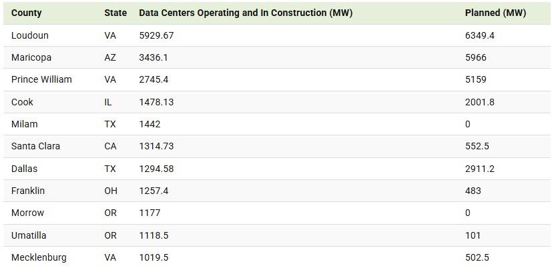Select the Mecklenburg county cell
Screen dimensions: 552x278
[x=39, y=257]
